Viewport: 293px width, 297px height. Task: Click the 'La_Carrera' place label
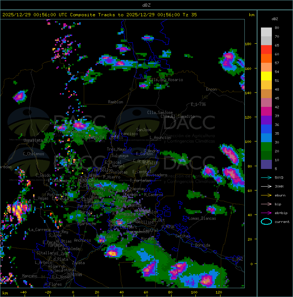39,230
